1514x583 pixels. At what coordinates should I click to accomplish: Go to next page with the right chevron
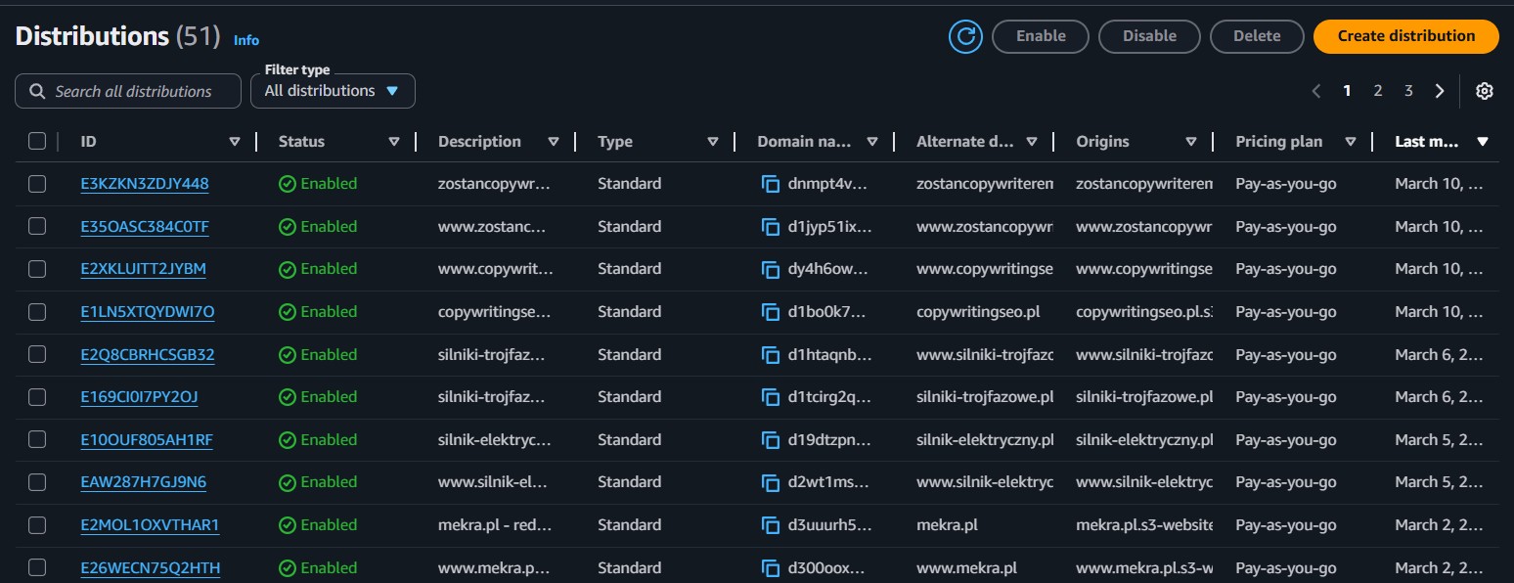click(x=1440, y=90)
